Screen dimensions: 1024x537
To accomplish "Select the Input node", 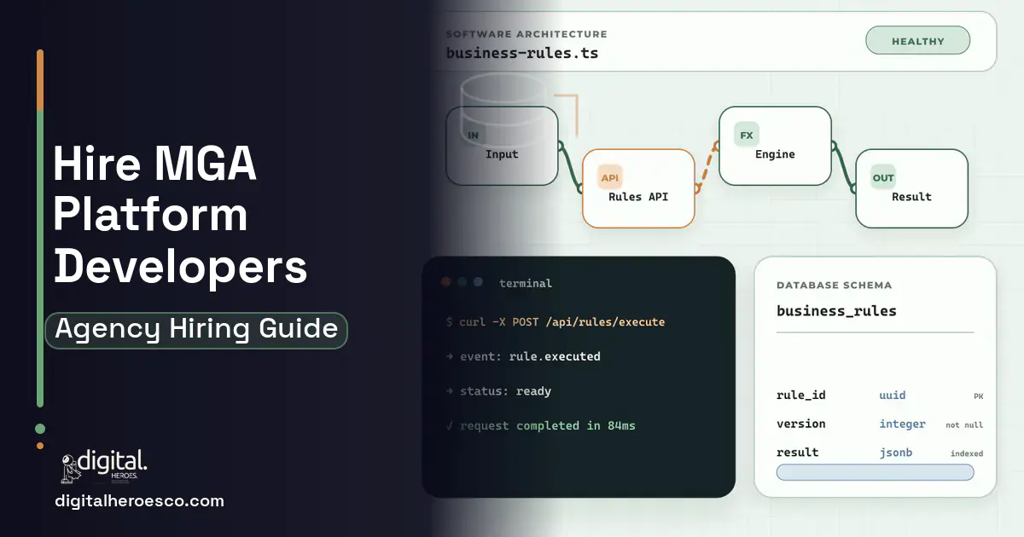I will [502, 146].
